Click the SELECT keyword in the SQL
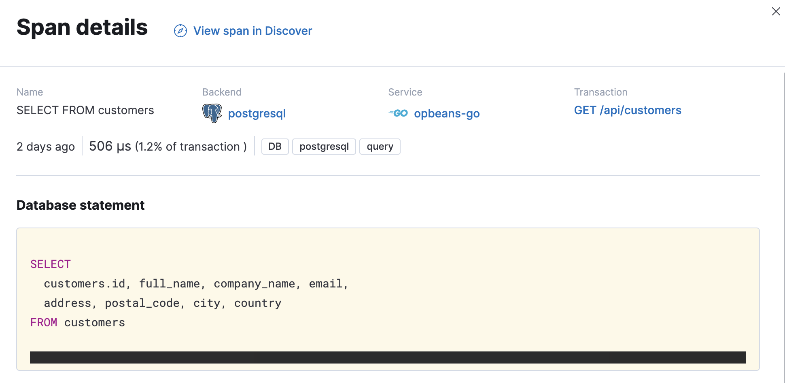 (50, 264)
